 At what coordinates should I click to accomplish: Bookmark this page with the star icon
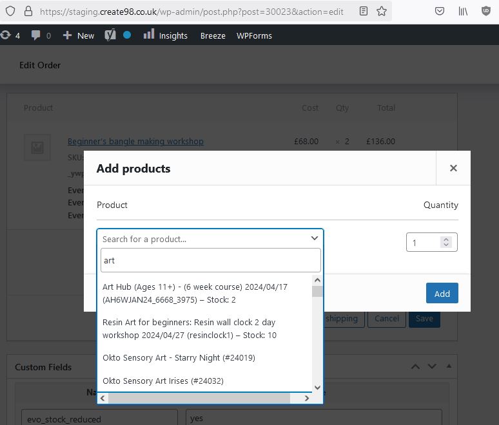[381, 12]
